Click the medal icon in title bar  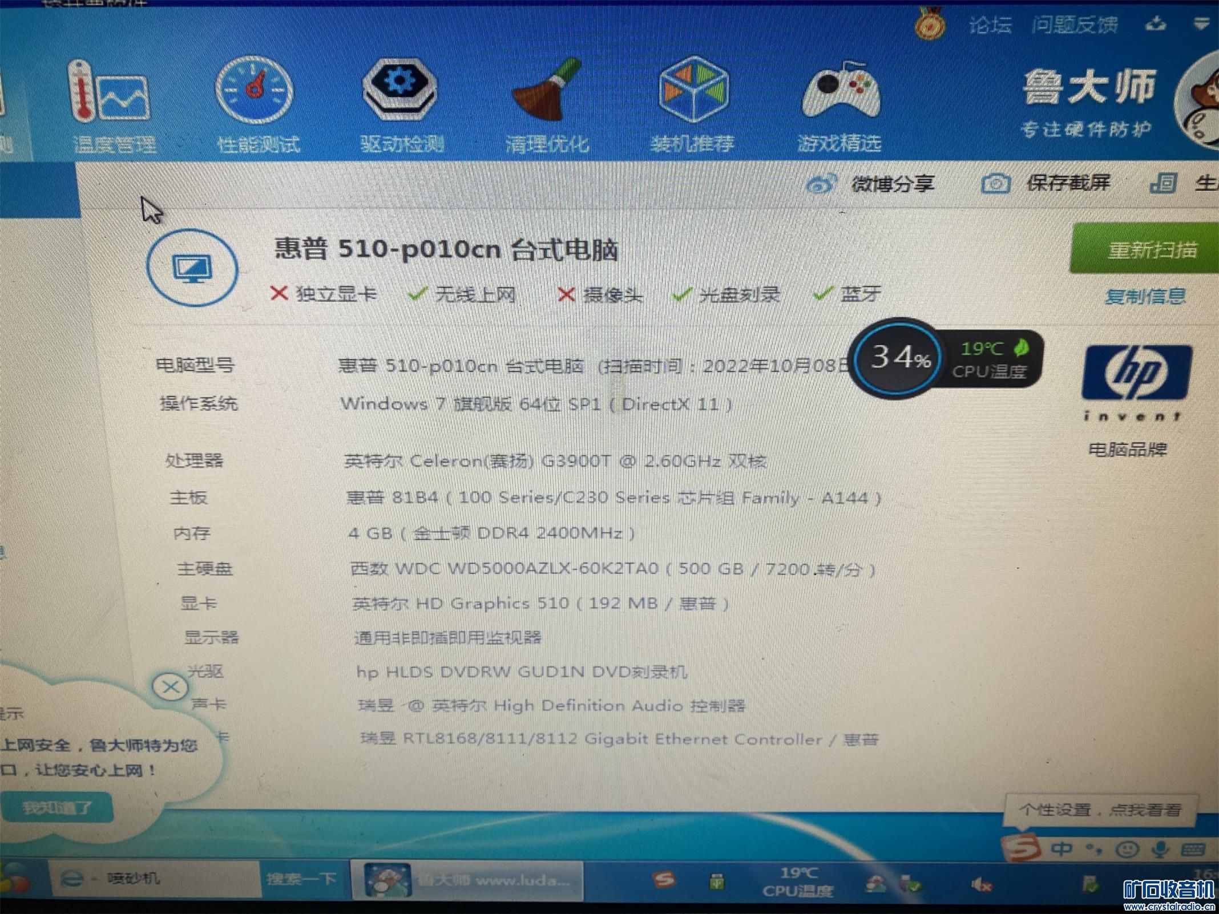(x=930, y=24)
